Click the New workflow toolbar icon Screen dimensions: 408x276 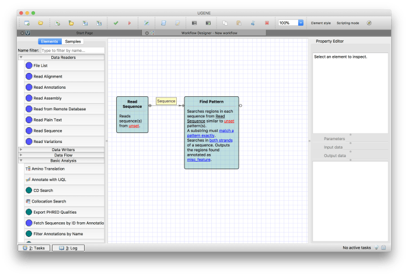pos(27,23)
